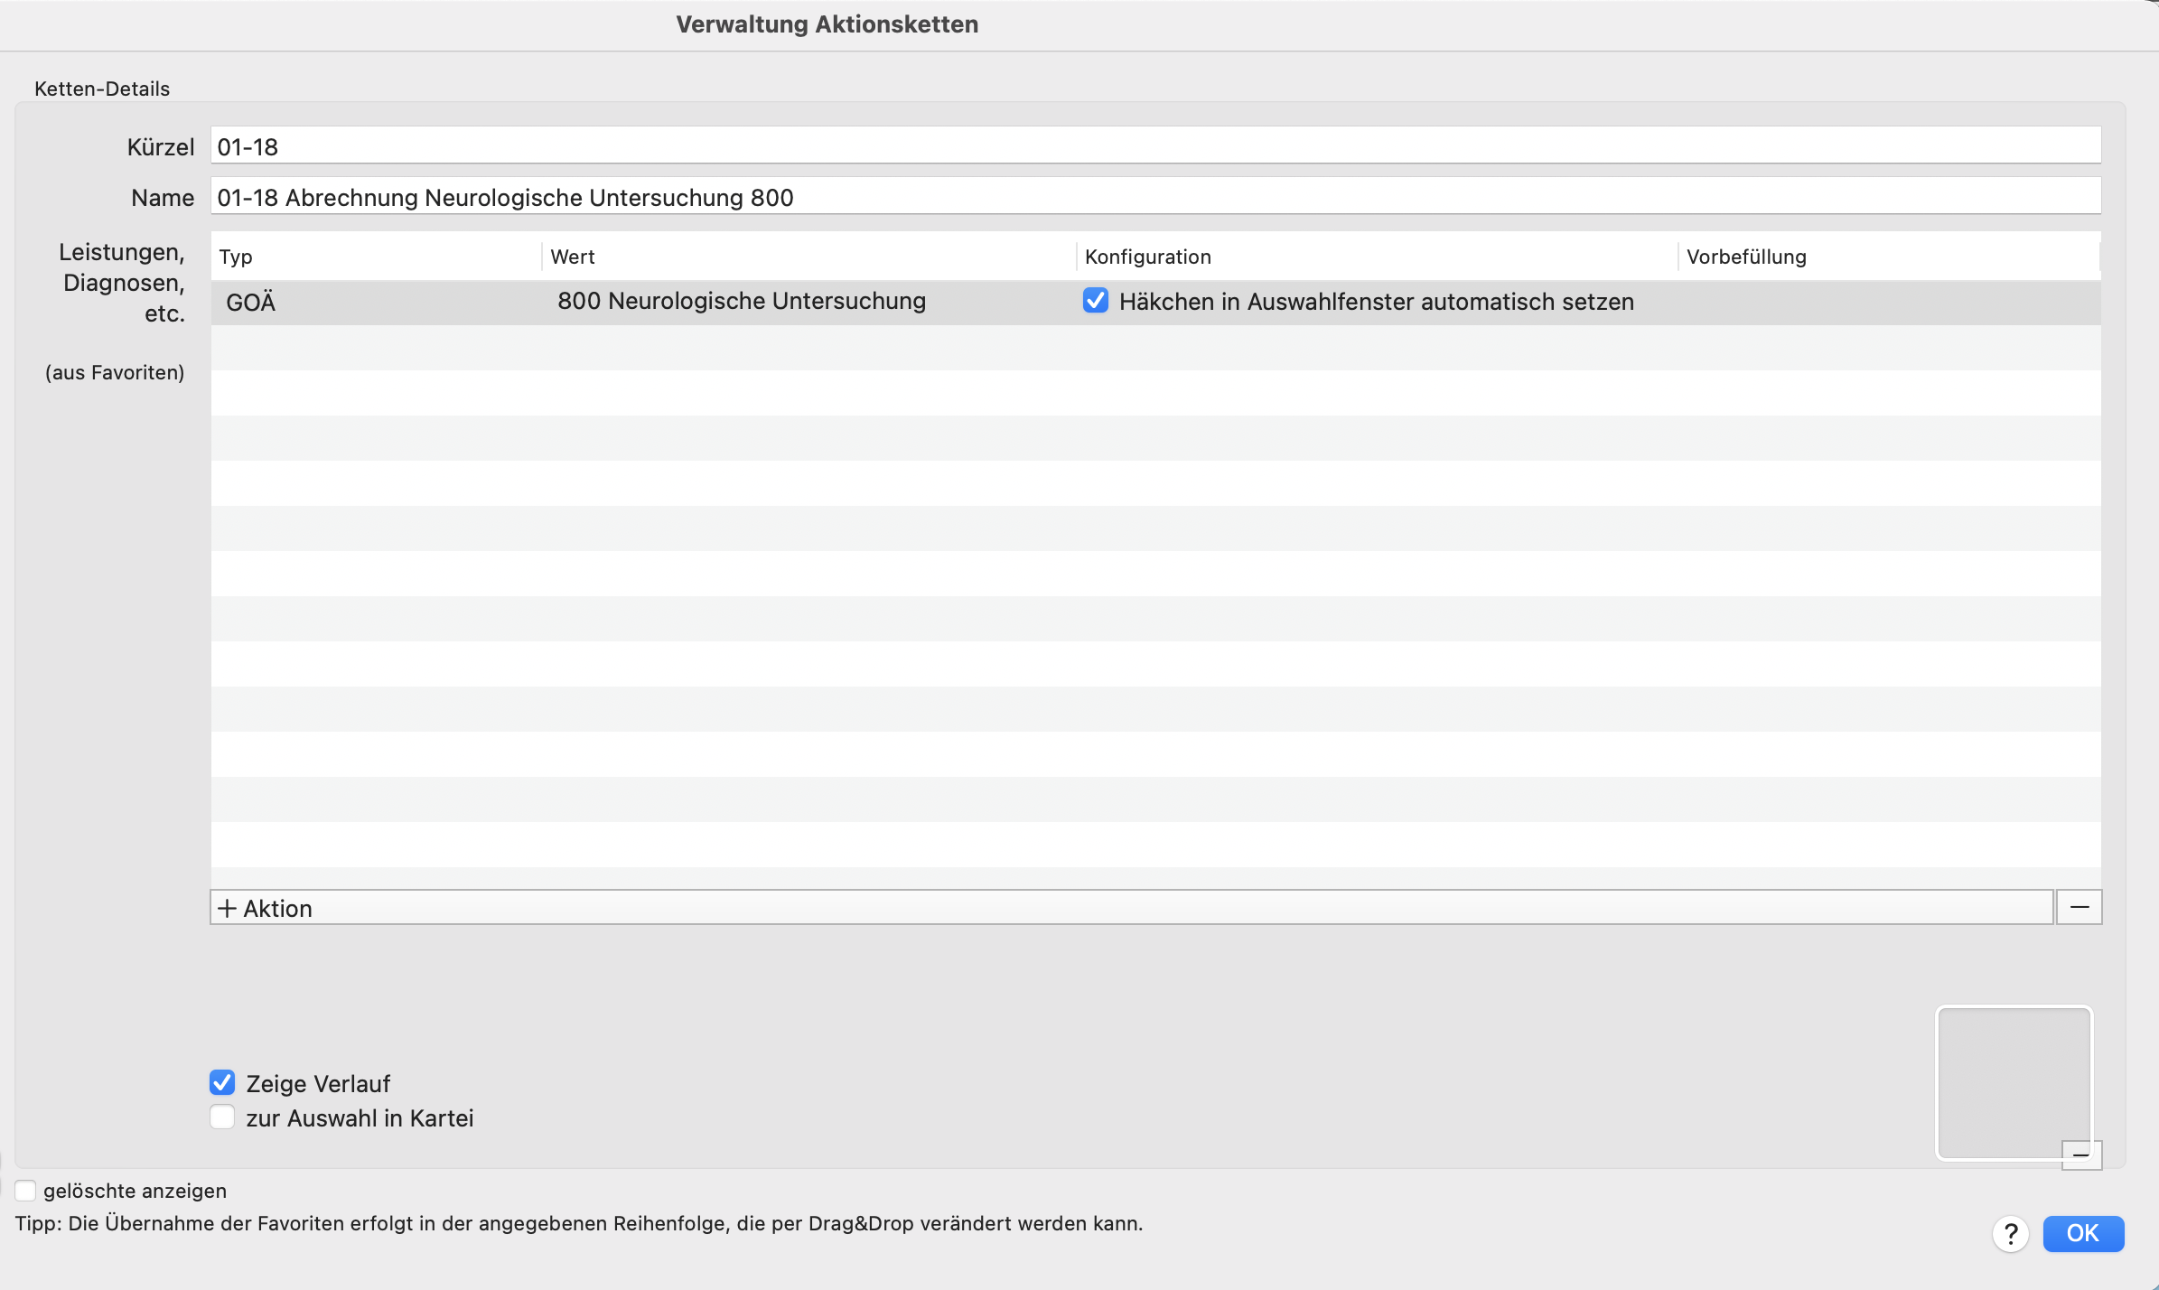This screenshot has width=2159, height=1290.
Task: Uncheck Häkchen in Auswahlfenster automatisch setzen
Action: (1096, 301)
